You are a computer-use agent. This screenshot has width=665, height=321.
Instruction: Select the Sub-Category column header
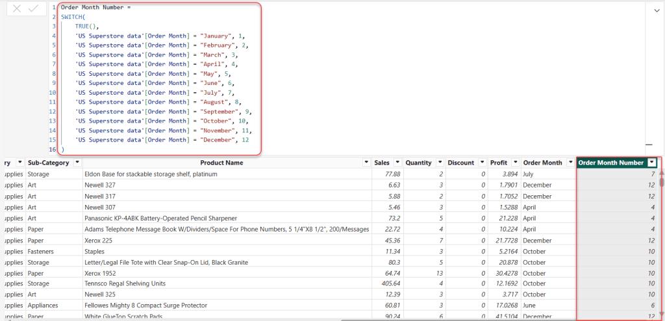tap(48, 163)
